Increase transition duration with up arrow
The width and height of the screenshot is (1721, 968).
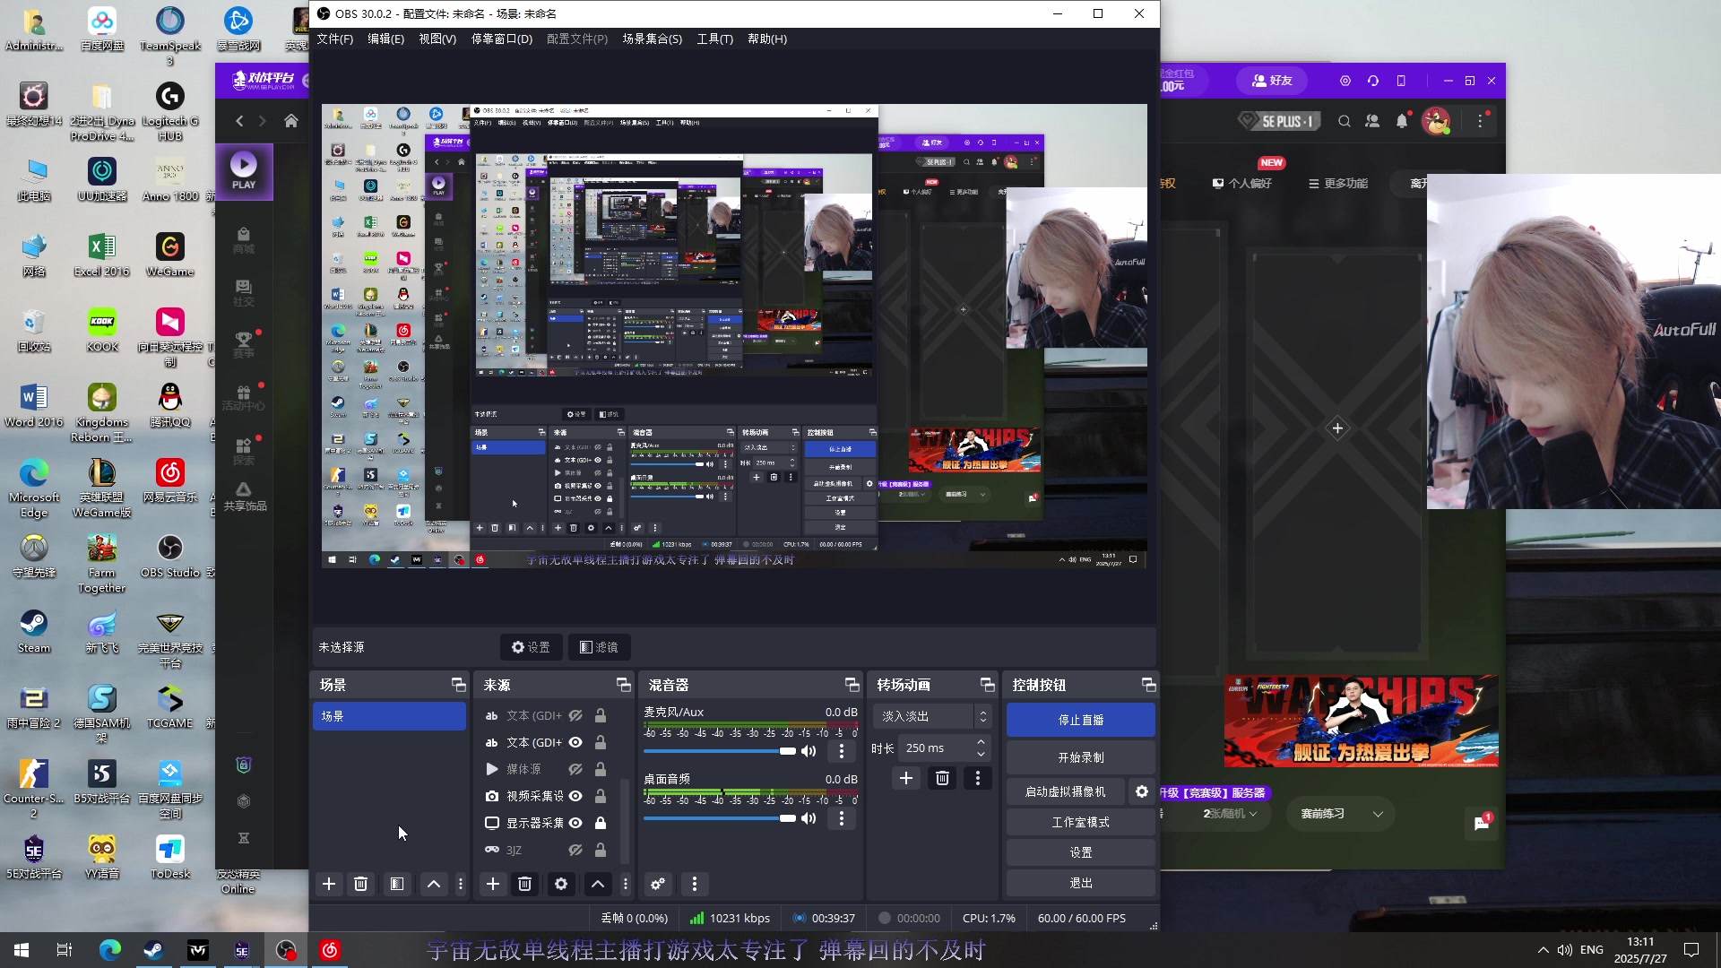click(x=982, y=742)
